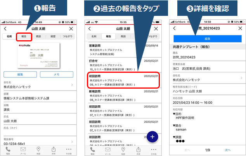The height and width of the screenshot is (156, 246).
Task: Open phone number 03-1234-56x1 row chevron
Action: (72, 142)
